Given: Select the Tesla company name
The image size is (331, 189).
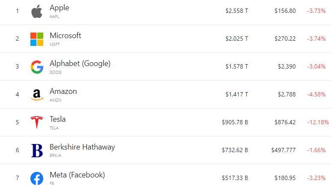Looking at the screenshot, I should coord(57,119).
